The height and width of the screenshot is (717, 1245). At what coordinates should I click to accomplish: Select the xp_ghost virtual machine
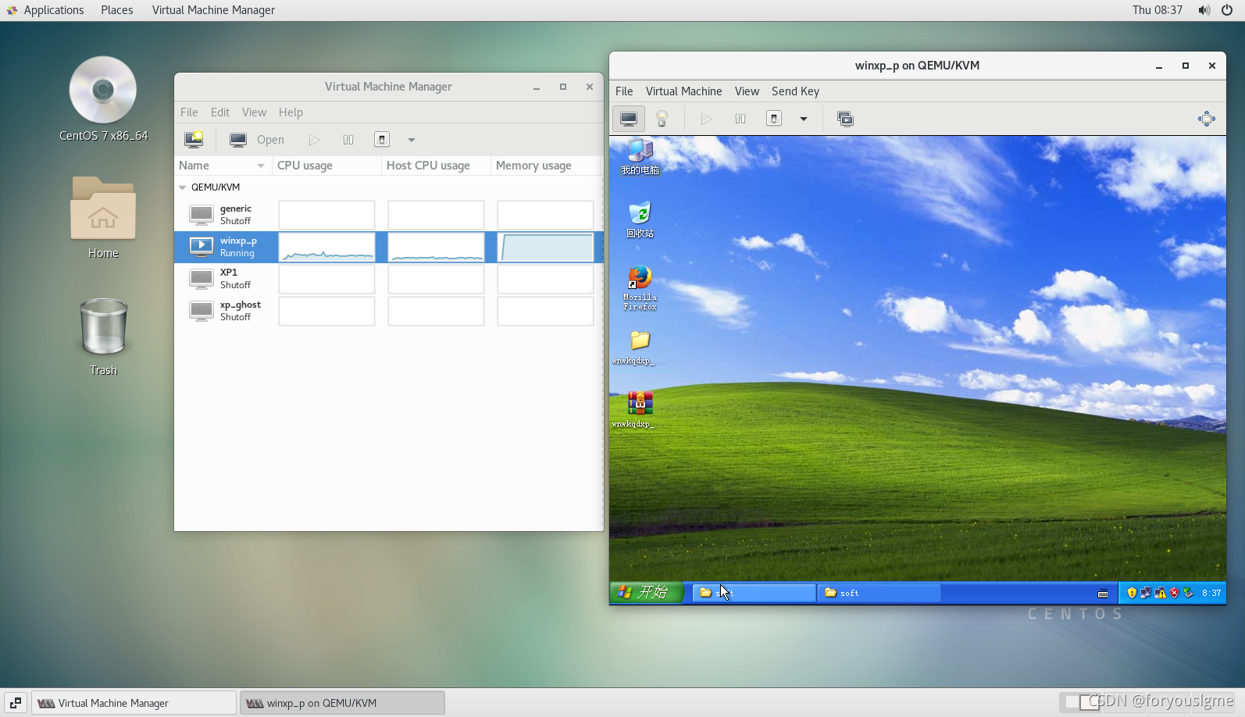[x=388, y=311]
